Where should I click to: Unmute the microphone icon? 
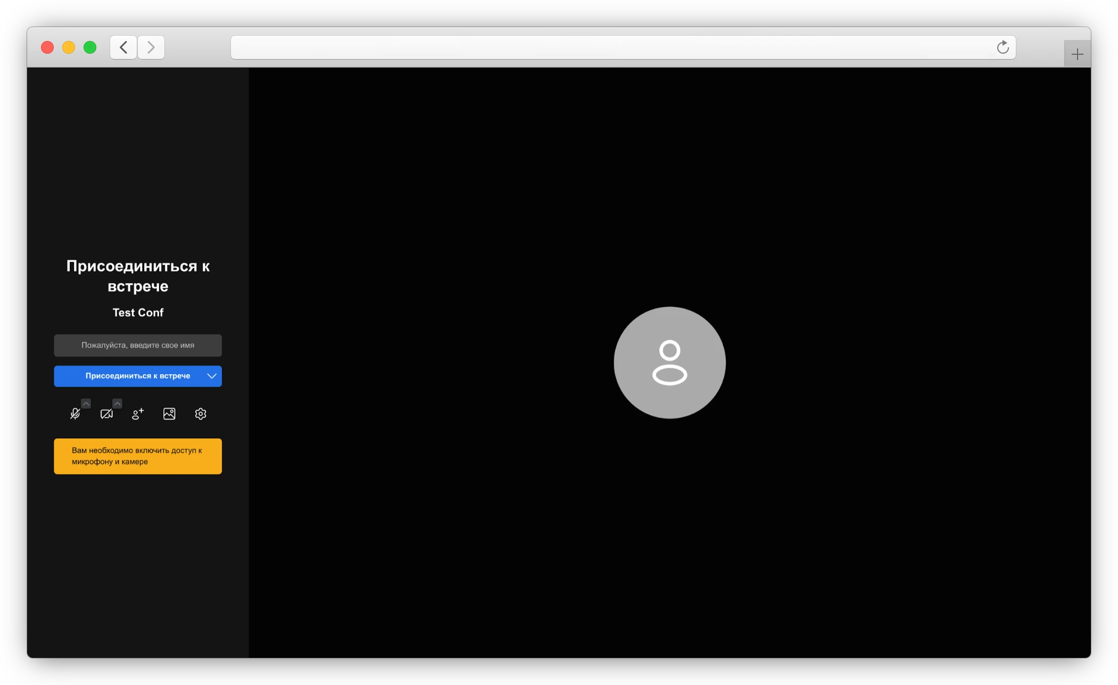(75, 414)
